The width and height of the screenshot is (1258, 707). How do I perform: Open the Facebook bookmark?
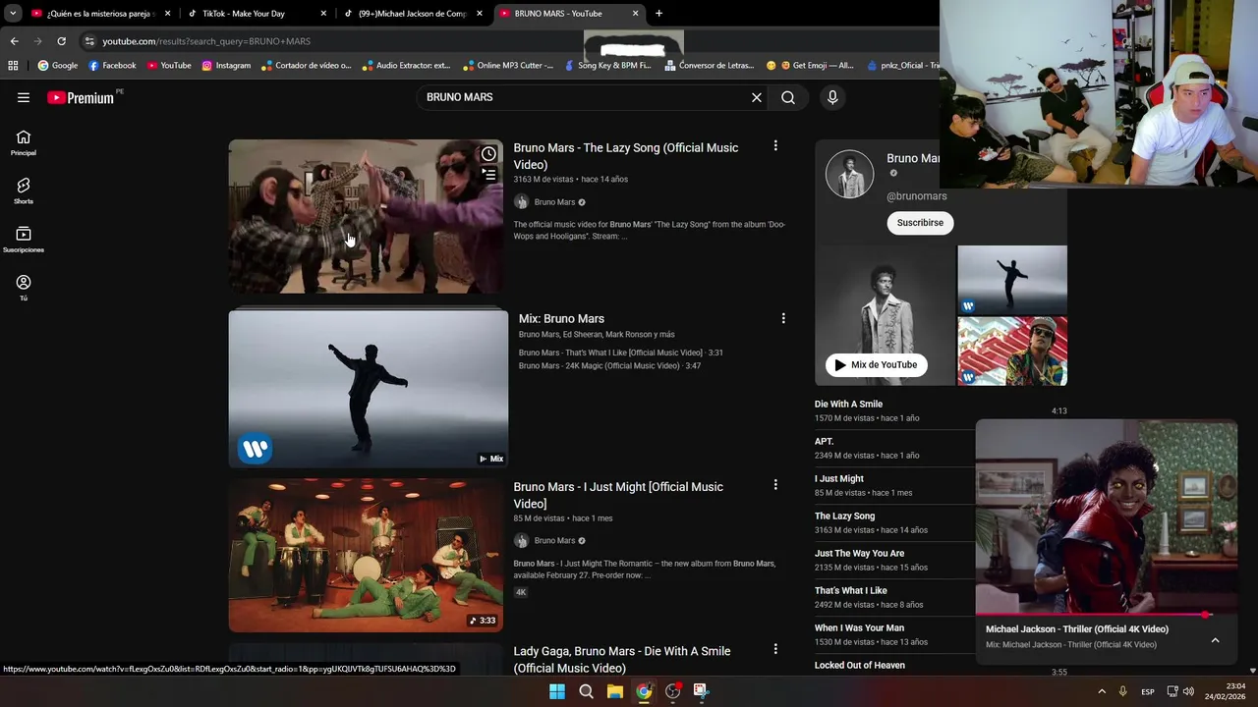112,66
